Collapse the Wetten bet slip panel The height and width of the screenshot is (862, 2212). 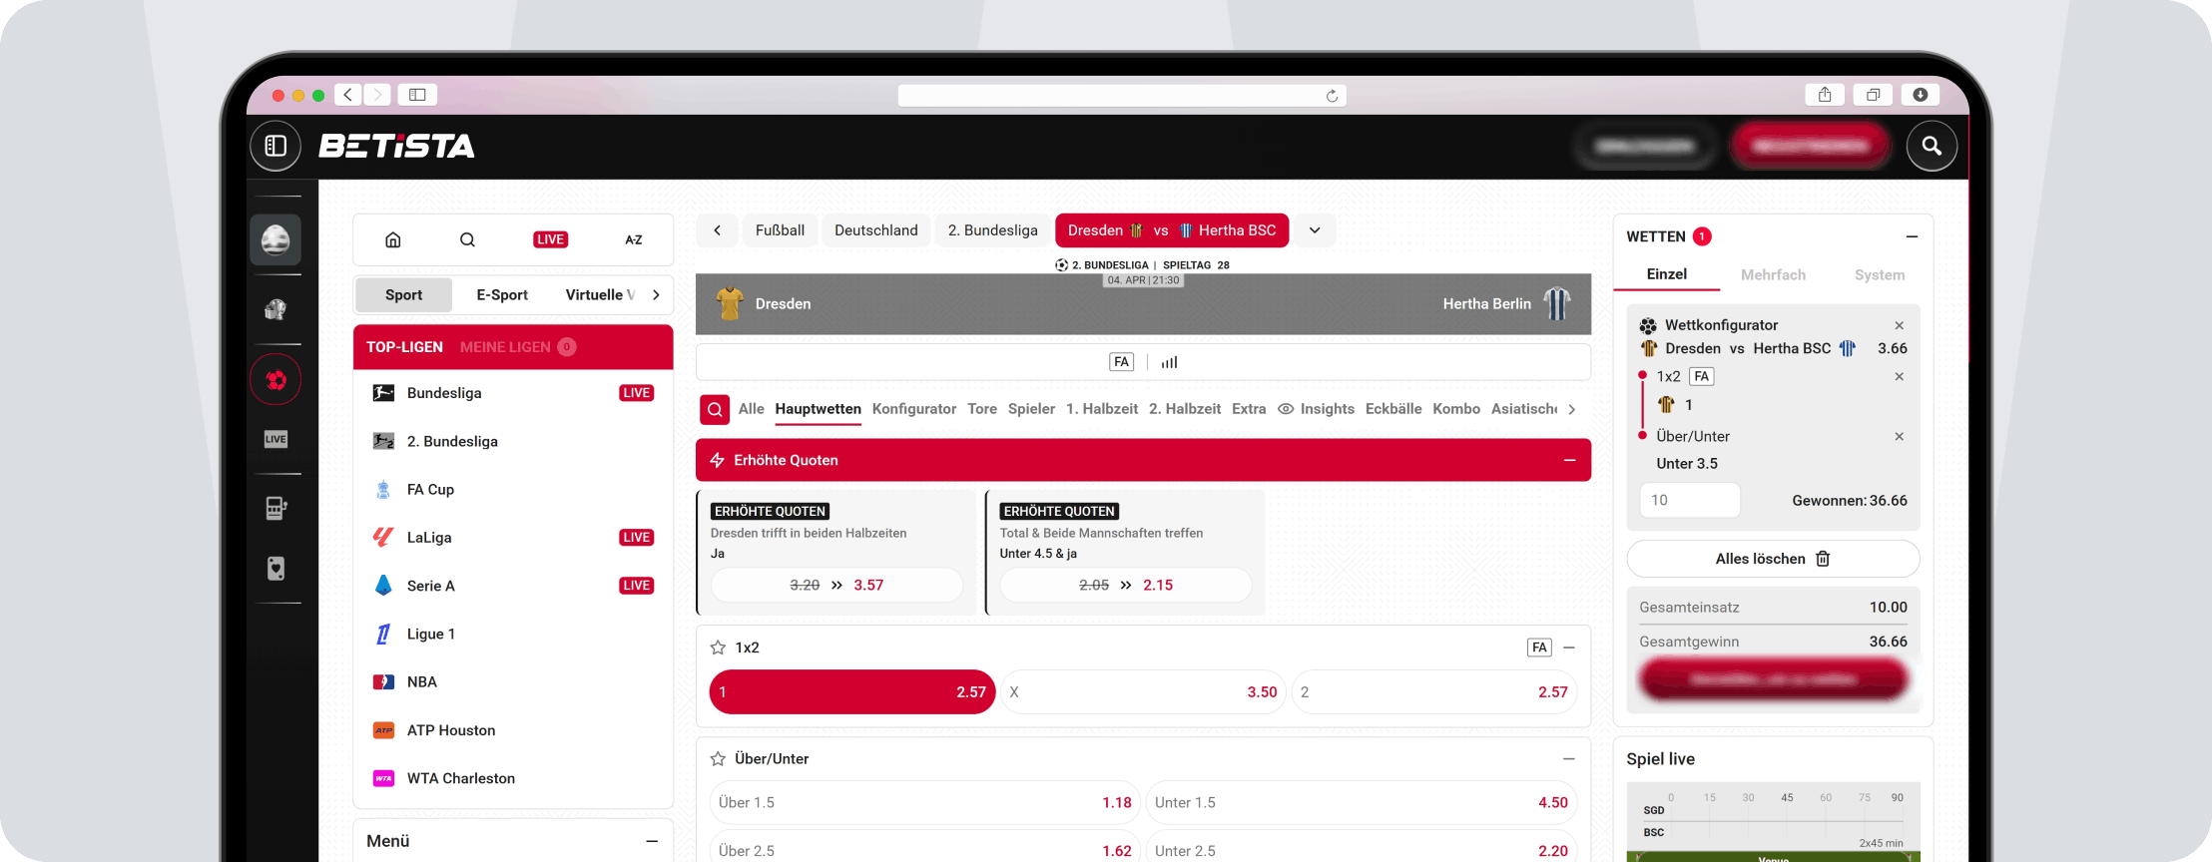coord(1912,236)
